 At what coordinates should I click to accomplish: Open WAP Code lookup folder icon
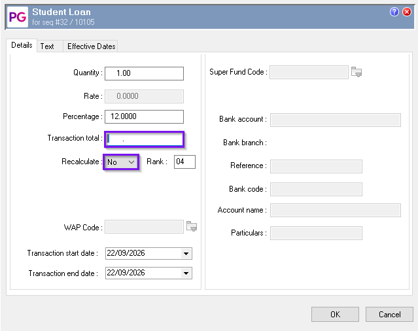[x=192, y=226]
